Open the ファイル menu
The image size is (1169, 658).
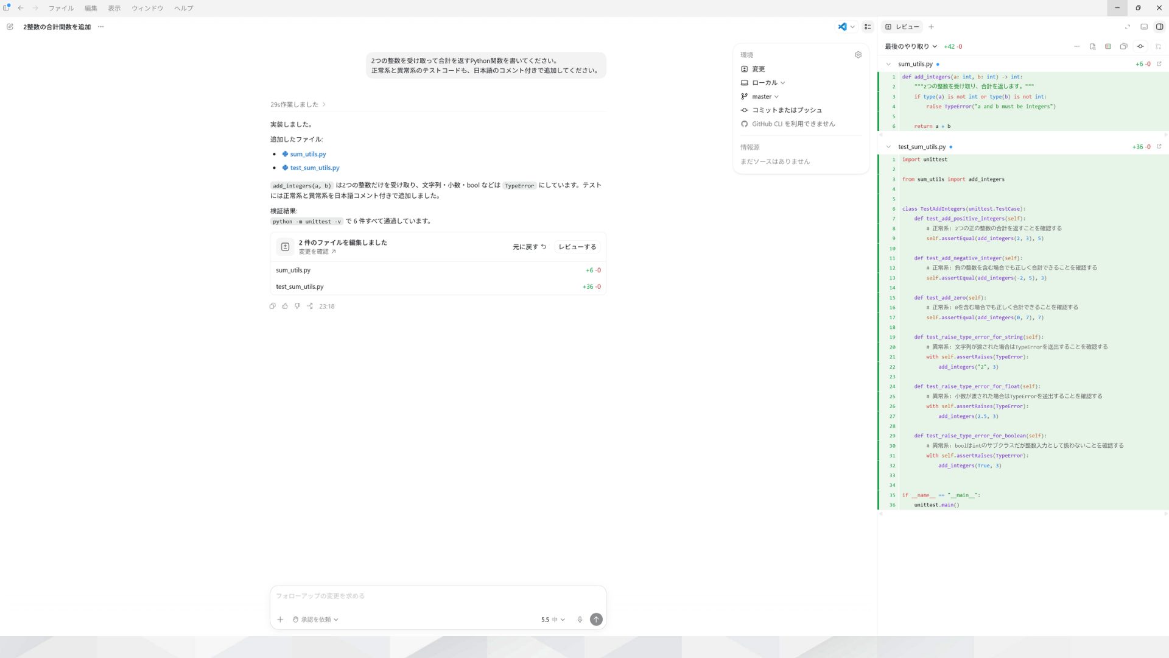[61, 8]
